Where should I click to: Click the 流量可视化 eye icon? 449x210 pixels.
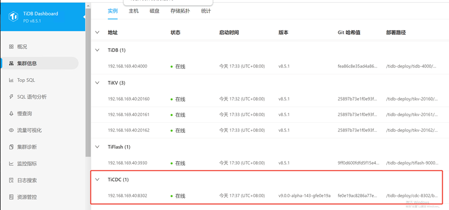pos(11,130)
